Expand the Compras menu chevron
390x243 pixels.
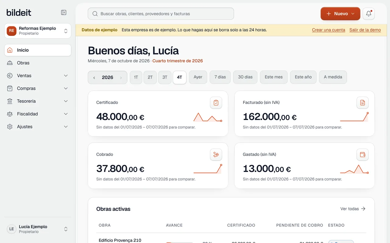[66, 88]
